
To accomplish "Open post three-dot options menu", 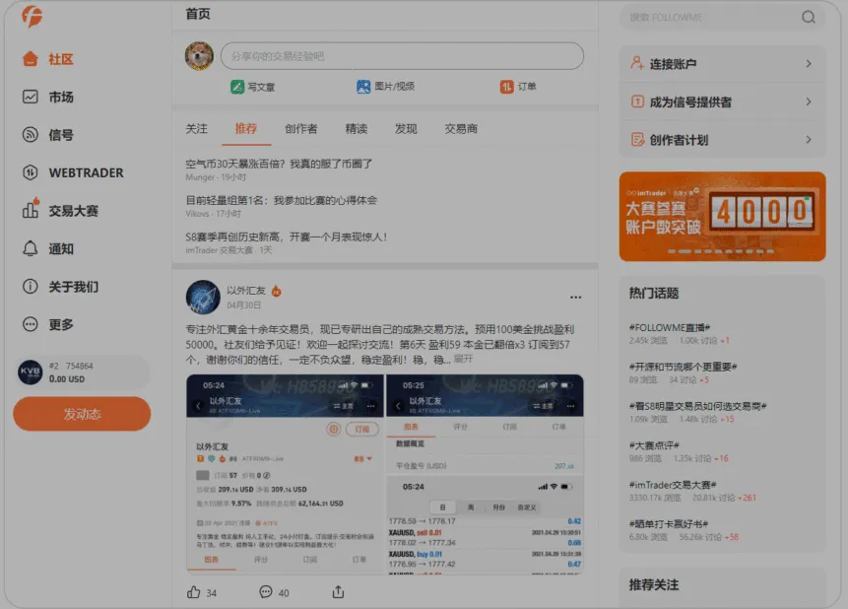I will (x=575, y=298).
